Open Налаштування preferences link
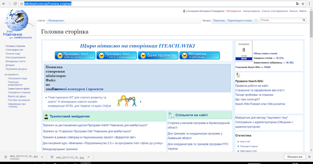This screenshot has height=164, width=313. tap(251, 11)
